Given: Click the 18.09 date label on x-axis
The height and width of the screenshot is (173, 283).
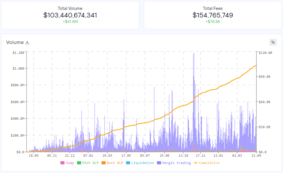Looking at the screenshot, I should click(x=34, y=156).
